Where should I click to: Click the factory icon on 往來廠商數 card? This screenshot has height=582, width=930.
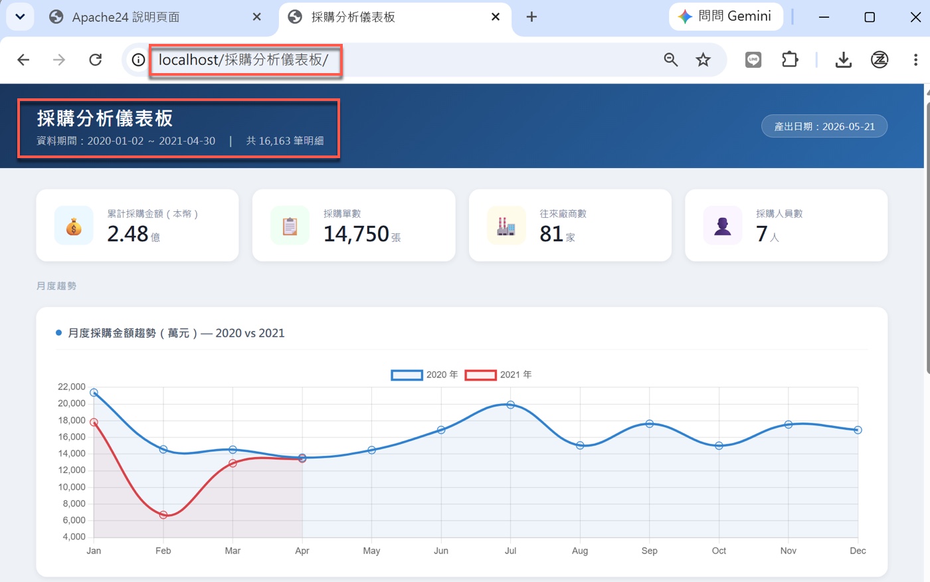(506, 226)
